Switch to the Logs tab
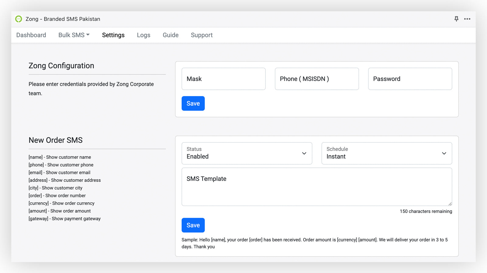This screenshot has height=273, width=487. [x=144, y=35]
